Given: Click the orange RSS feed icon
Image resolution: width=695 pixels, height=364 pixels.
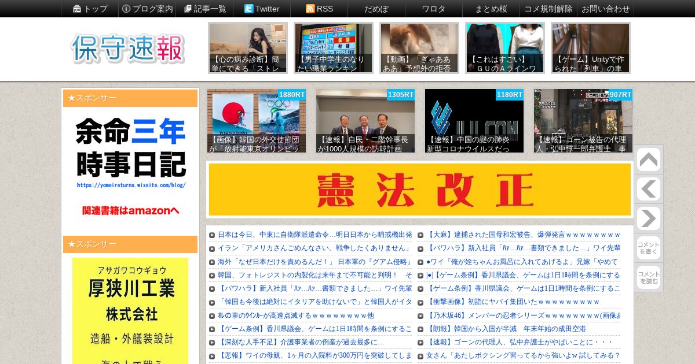Looking at the screenshot, I should (x=310, y=9).
